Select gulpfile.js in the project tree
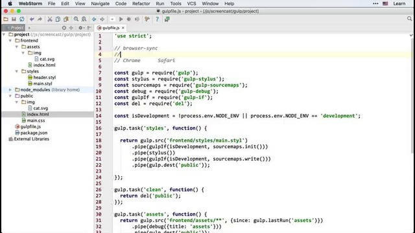The width and height of the screenshot is (415, 233). click(28, 127)
